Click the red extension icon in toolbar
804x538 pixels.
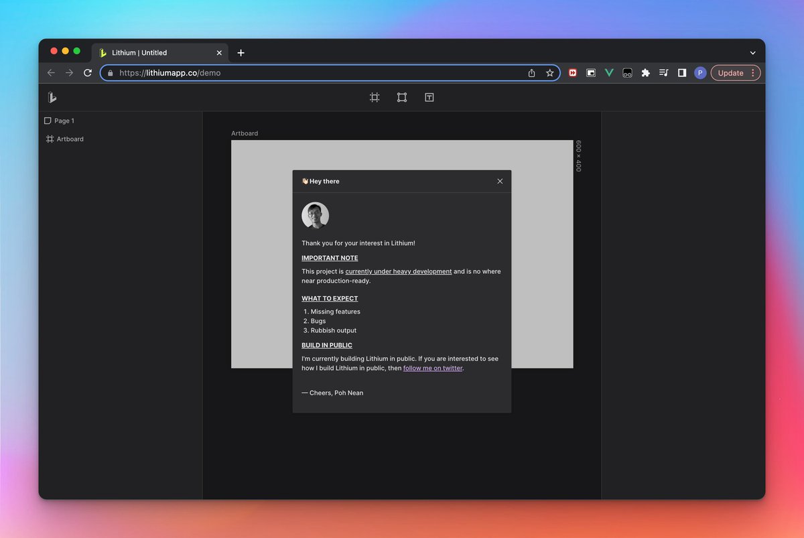point(573,73)
